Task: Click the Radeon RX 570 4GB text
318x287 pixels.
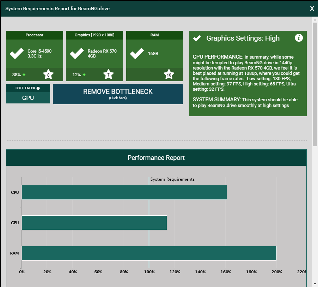Action: point(102,54)
